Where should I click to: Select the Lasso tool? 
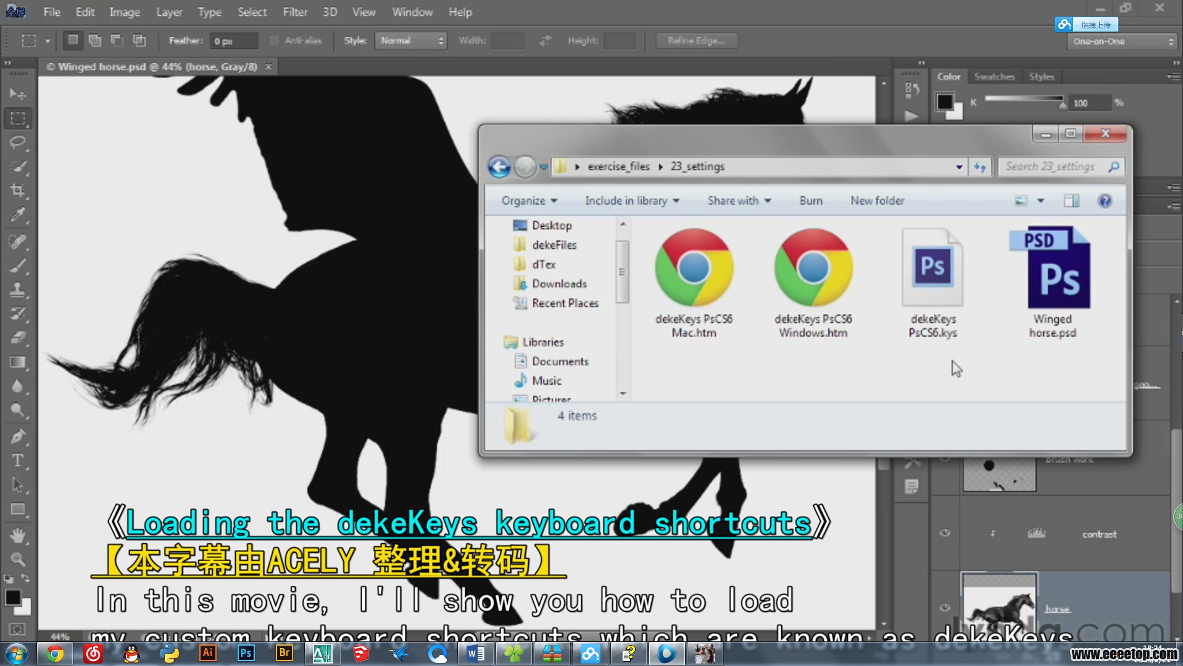(x=17, y=142)
